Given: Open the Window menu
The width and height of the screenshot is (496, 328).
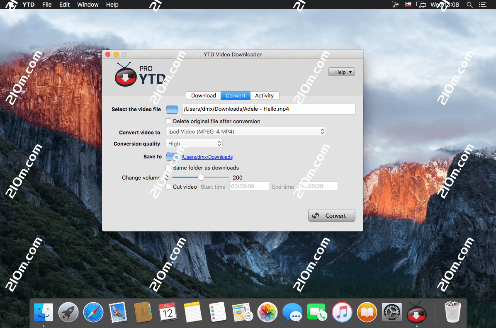Looking at the screenshot, I should (x=88, y=5).
